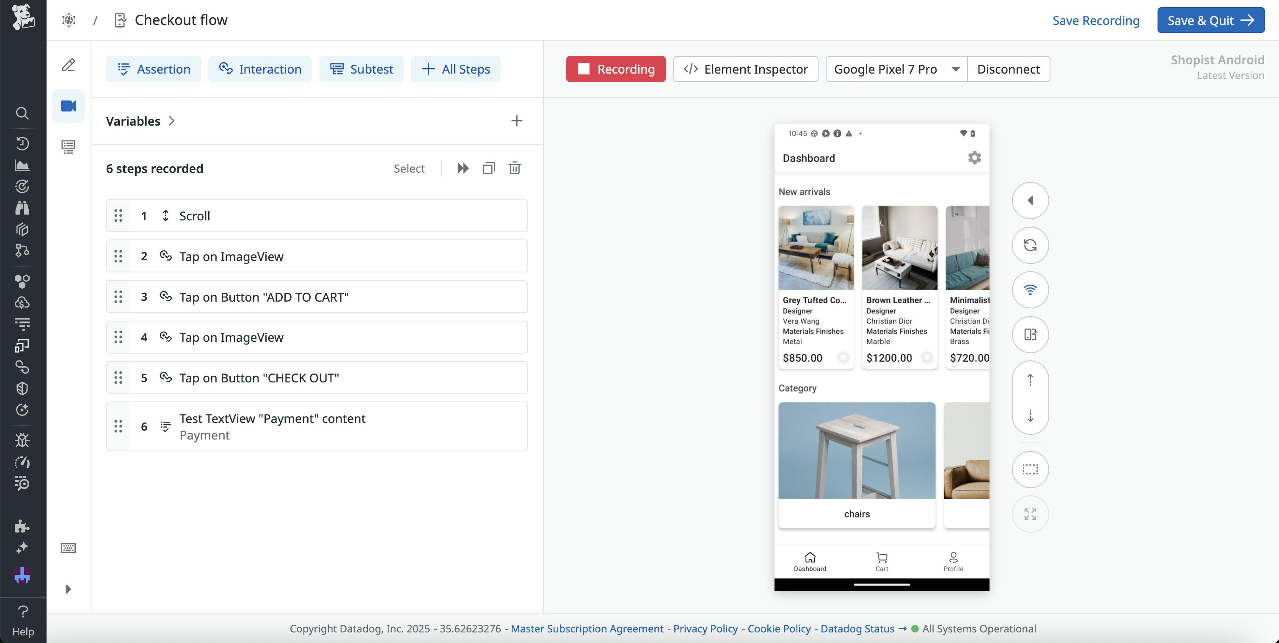Click the add variable plus icon
The image size is (1279, 643).
pyautogui.click(x=516, y=121)
